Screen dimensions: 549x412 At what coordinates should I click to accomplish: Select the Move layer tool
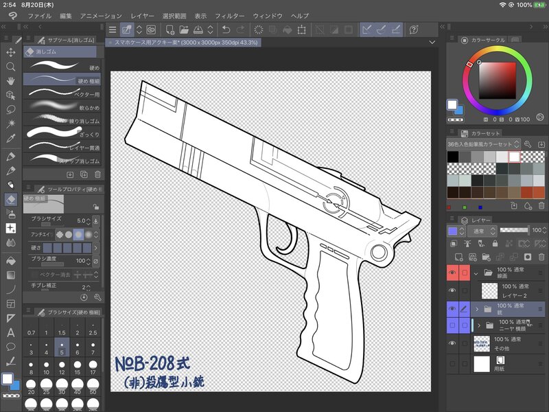tap(11, 53)
